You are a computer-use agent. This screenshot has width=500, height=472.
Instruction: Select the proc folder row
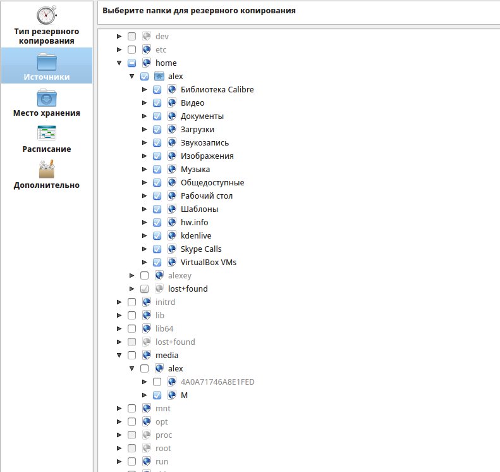point(164,435)
